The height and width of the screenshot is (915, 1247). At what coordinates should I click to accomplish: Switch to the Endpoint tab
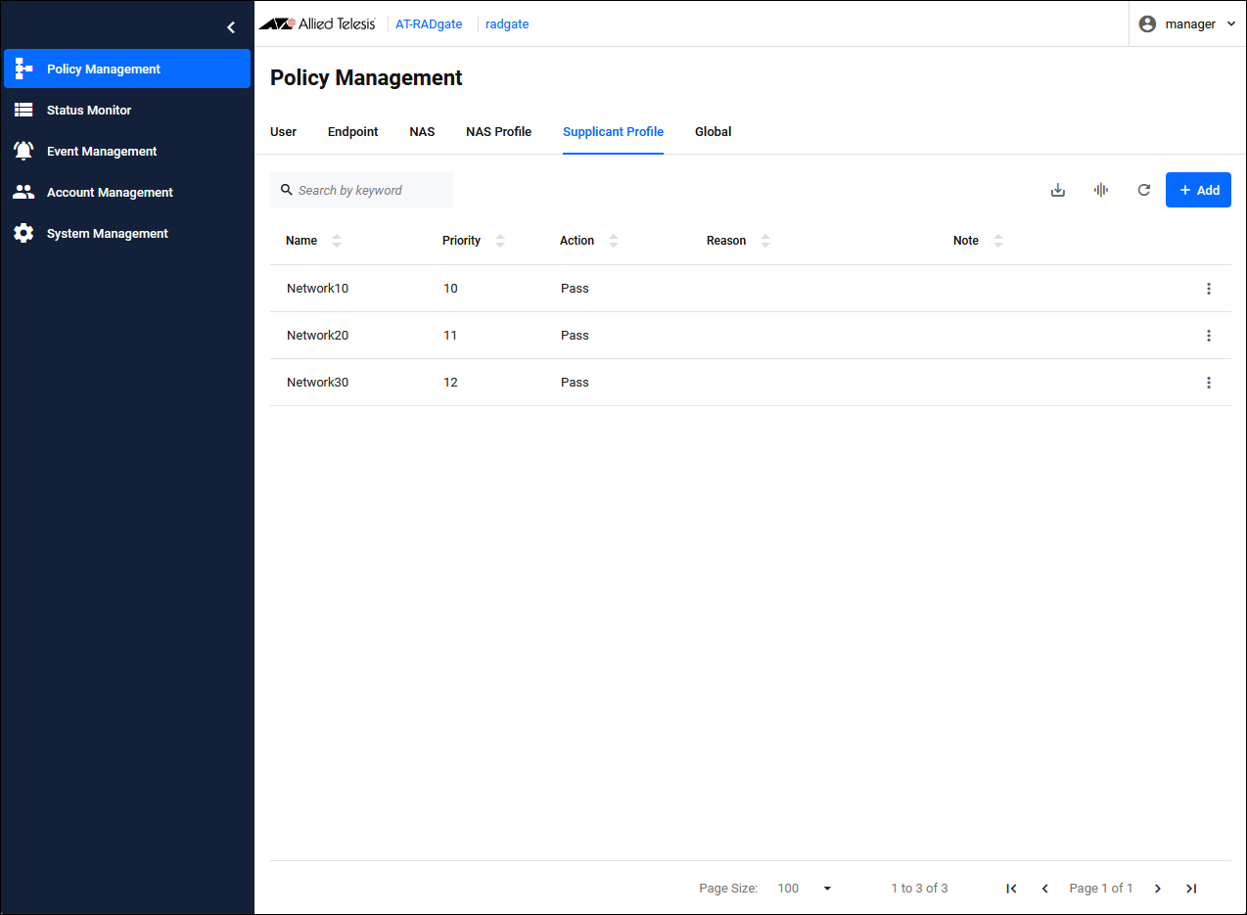[352, 132]
